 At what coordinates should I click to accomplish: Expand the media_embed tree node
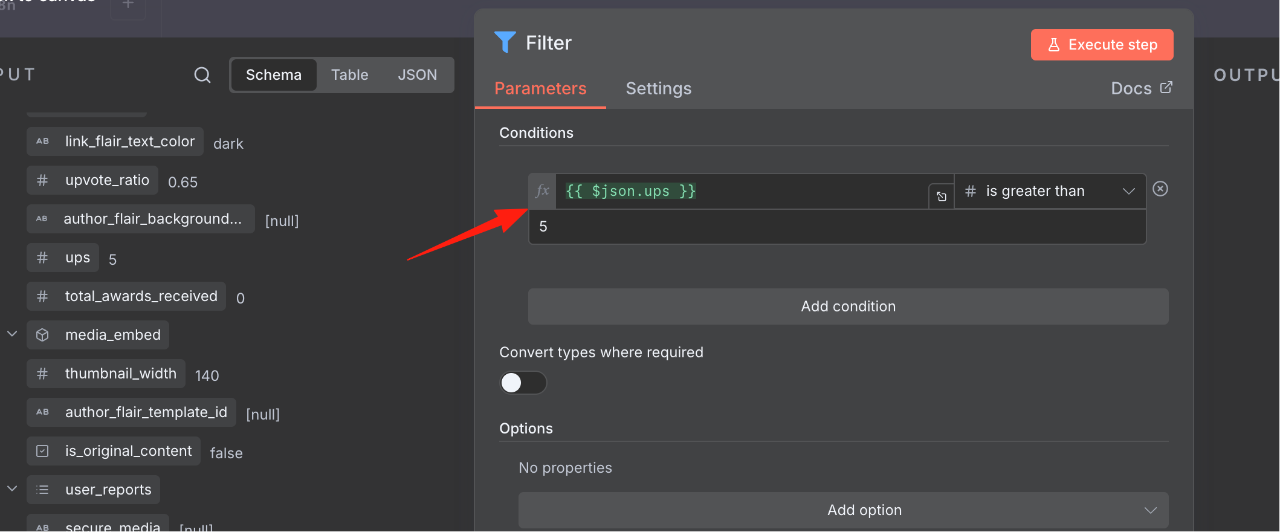coord(12,334)
